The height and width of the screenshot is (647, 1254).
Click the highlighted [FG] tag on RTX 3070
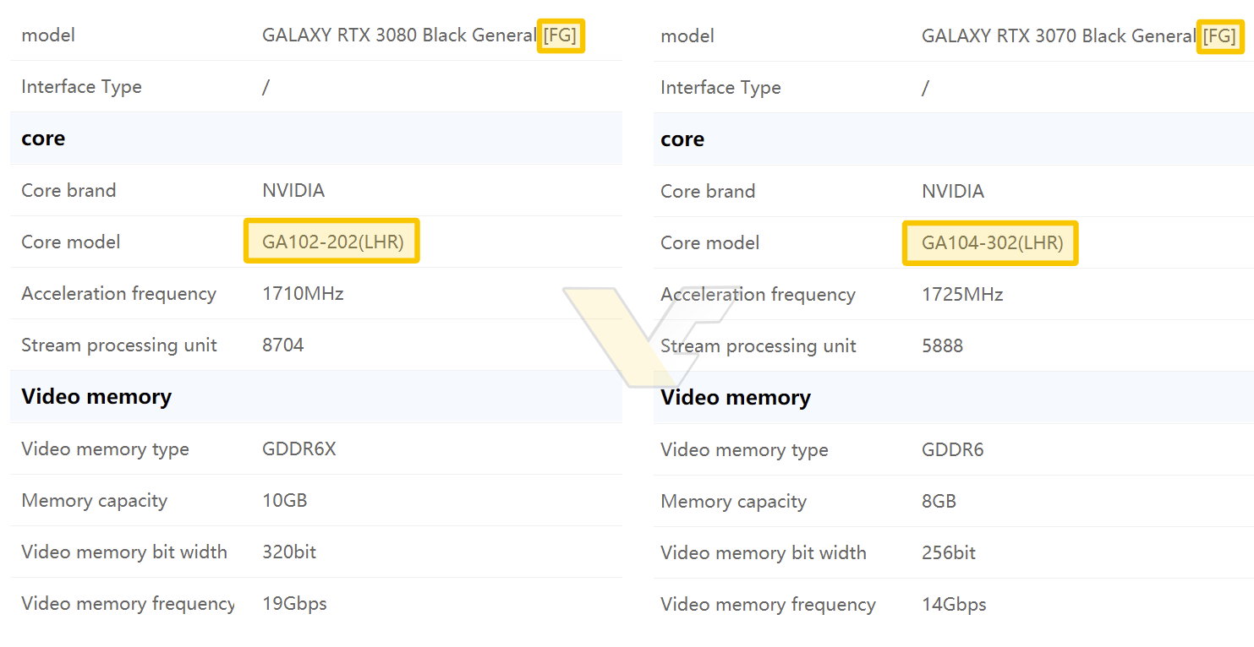point(1219,36)
